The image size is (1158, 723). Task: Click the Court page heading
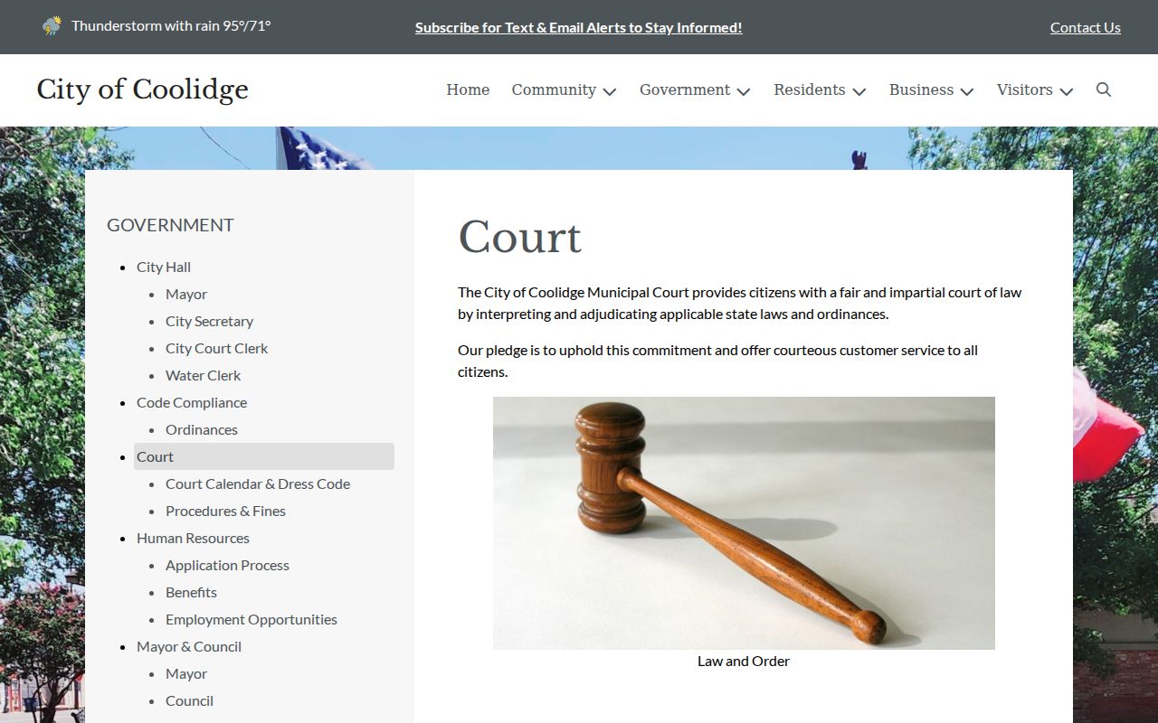tap(520, 238)
